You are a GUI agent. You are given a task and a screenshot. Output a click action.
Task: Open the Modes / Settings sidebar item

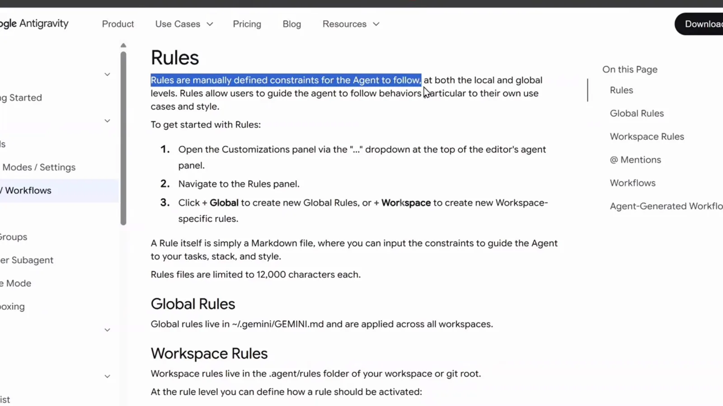pyautogui.click(x=39, y=167)
